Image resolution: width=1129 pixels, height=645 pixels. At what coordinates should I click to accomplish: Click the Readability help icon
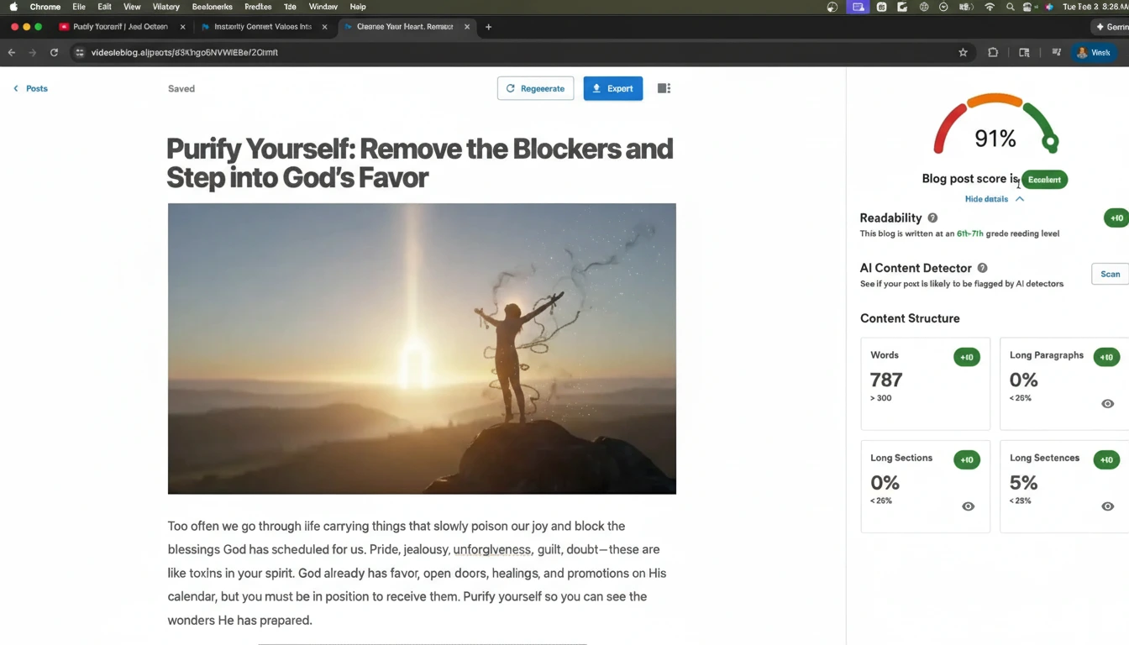coord(932,218)
